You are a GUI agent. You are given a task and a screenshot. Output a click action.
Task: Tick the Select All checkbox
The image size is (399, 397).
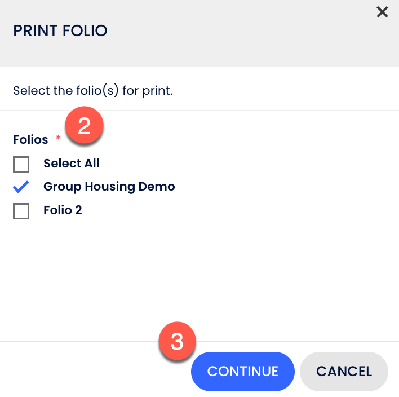[x=21, y=164]
